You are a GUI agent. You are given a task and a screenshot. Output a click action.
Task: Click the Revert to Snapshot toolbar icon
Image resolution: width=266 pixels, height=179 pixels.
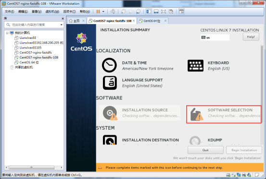(x=131, y=12)
